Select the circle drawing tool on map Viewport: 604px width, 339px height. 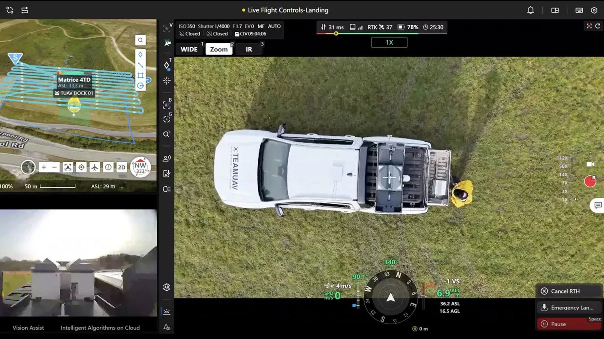140,86
